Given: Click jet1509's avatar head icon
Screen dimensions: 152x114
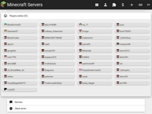Looking at the screenshot, I should click(118, 83).
